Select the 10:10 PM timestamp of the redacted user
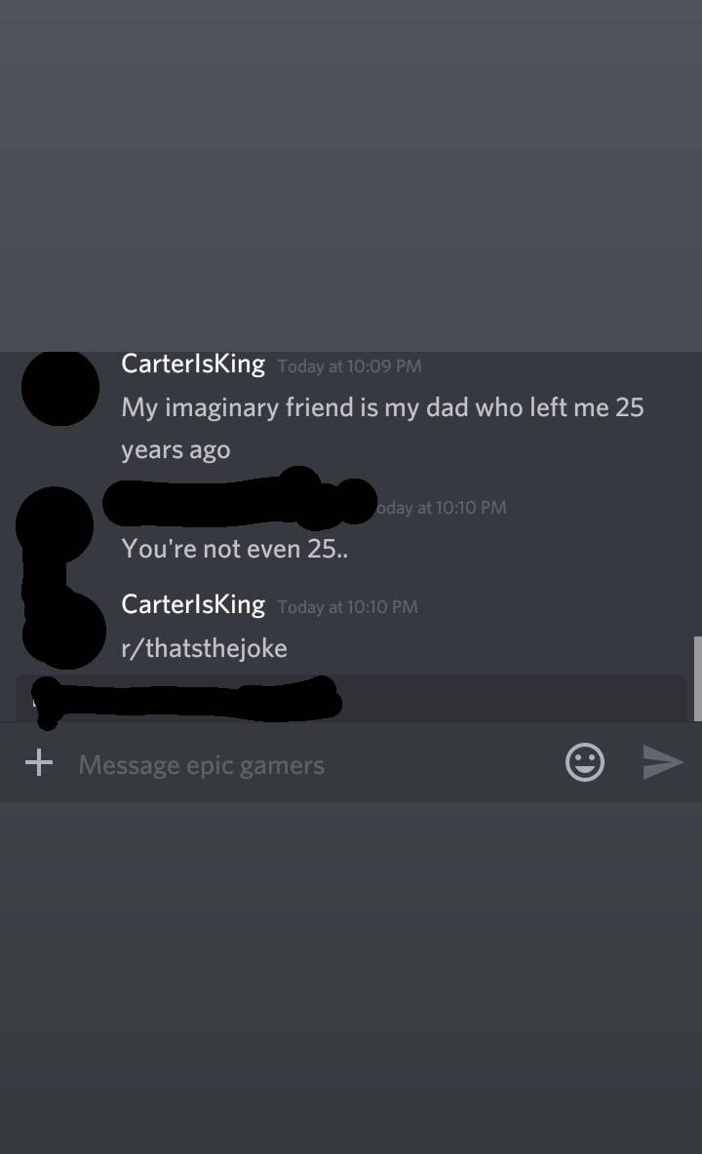Image resolution: width=702 pixels, height=1154 pixels. coord(442,508)
